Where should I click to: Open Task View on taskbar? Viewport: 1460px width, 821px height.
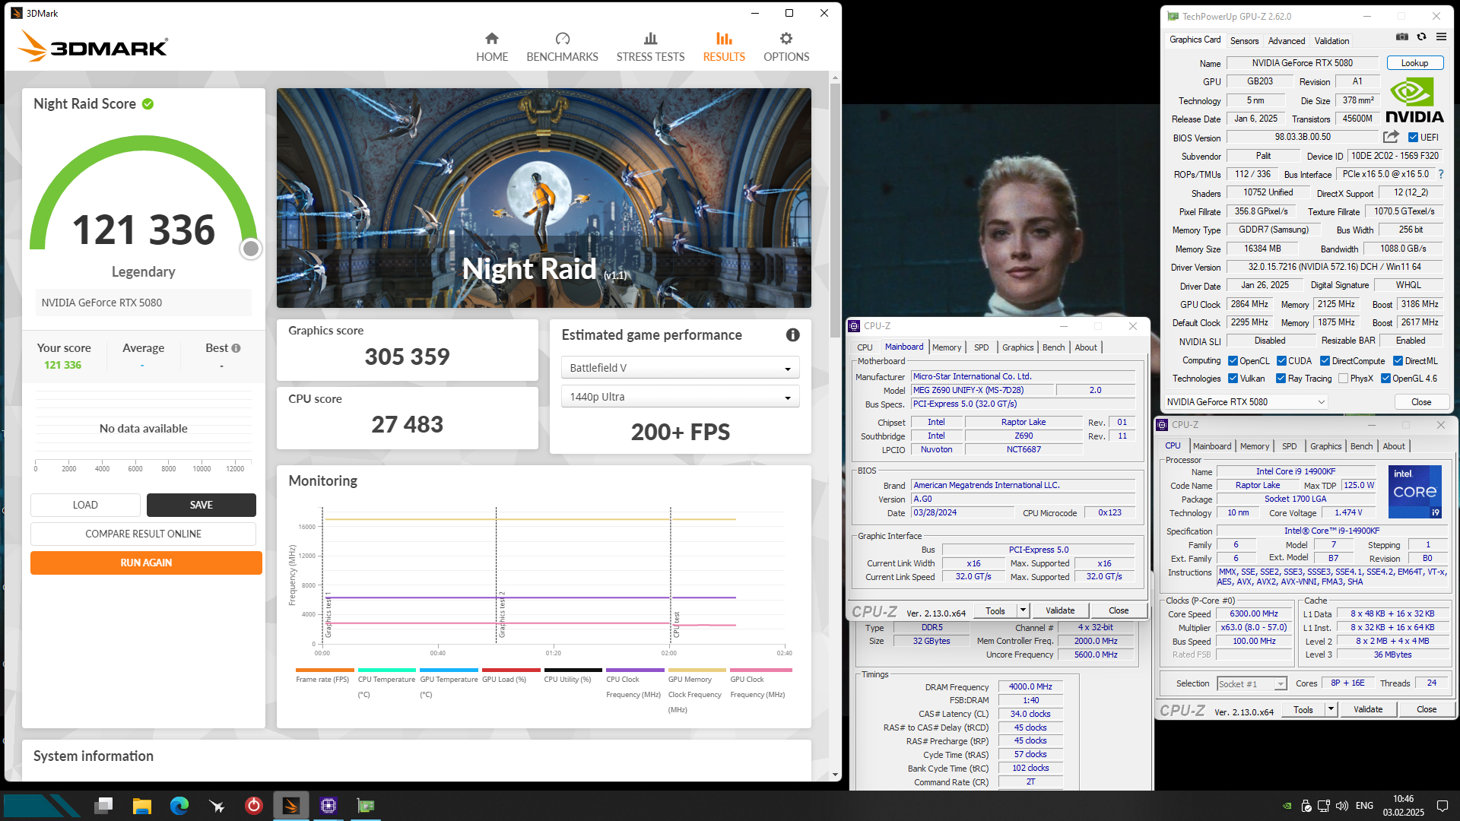[104, 805]
